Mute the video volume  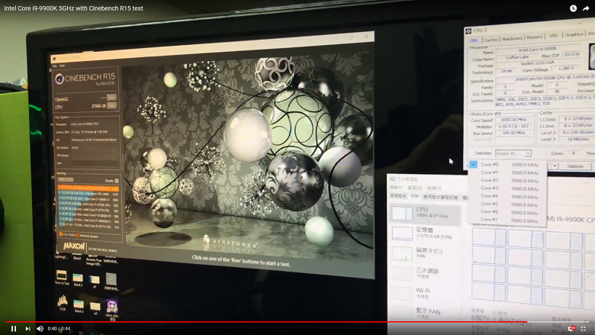click(x=40, y=329)
